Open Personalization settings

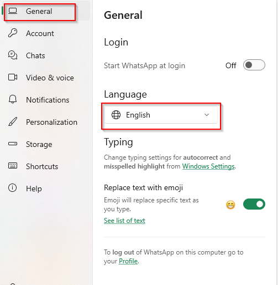pos(46,122)
